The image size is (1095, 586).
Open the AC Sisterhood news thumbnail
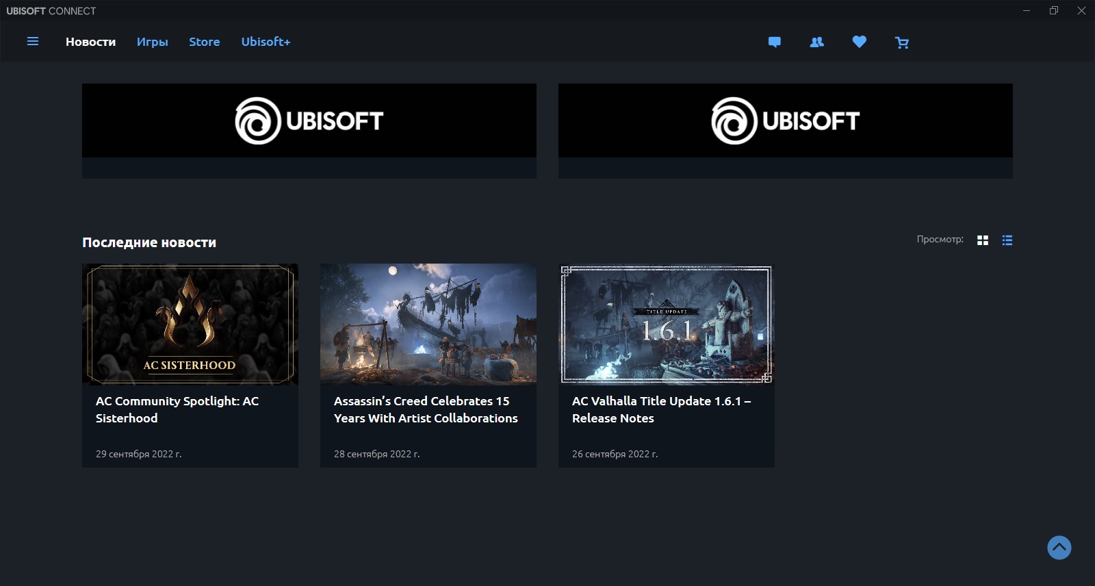(190, 324)
